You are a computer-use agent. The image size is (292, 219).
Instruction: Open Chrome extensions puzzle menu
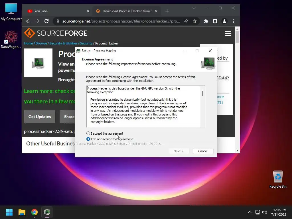206,21
